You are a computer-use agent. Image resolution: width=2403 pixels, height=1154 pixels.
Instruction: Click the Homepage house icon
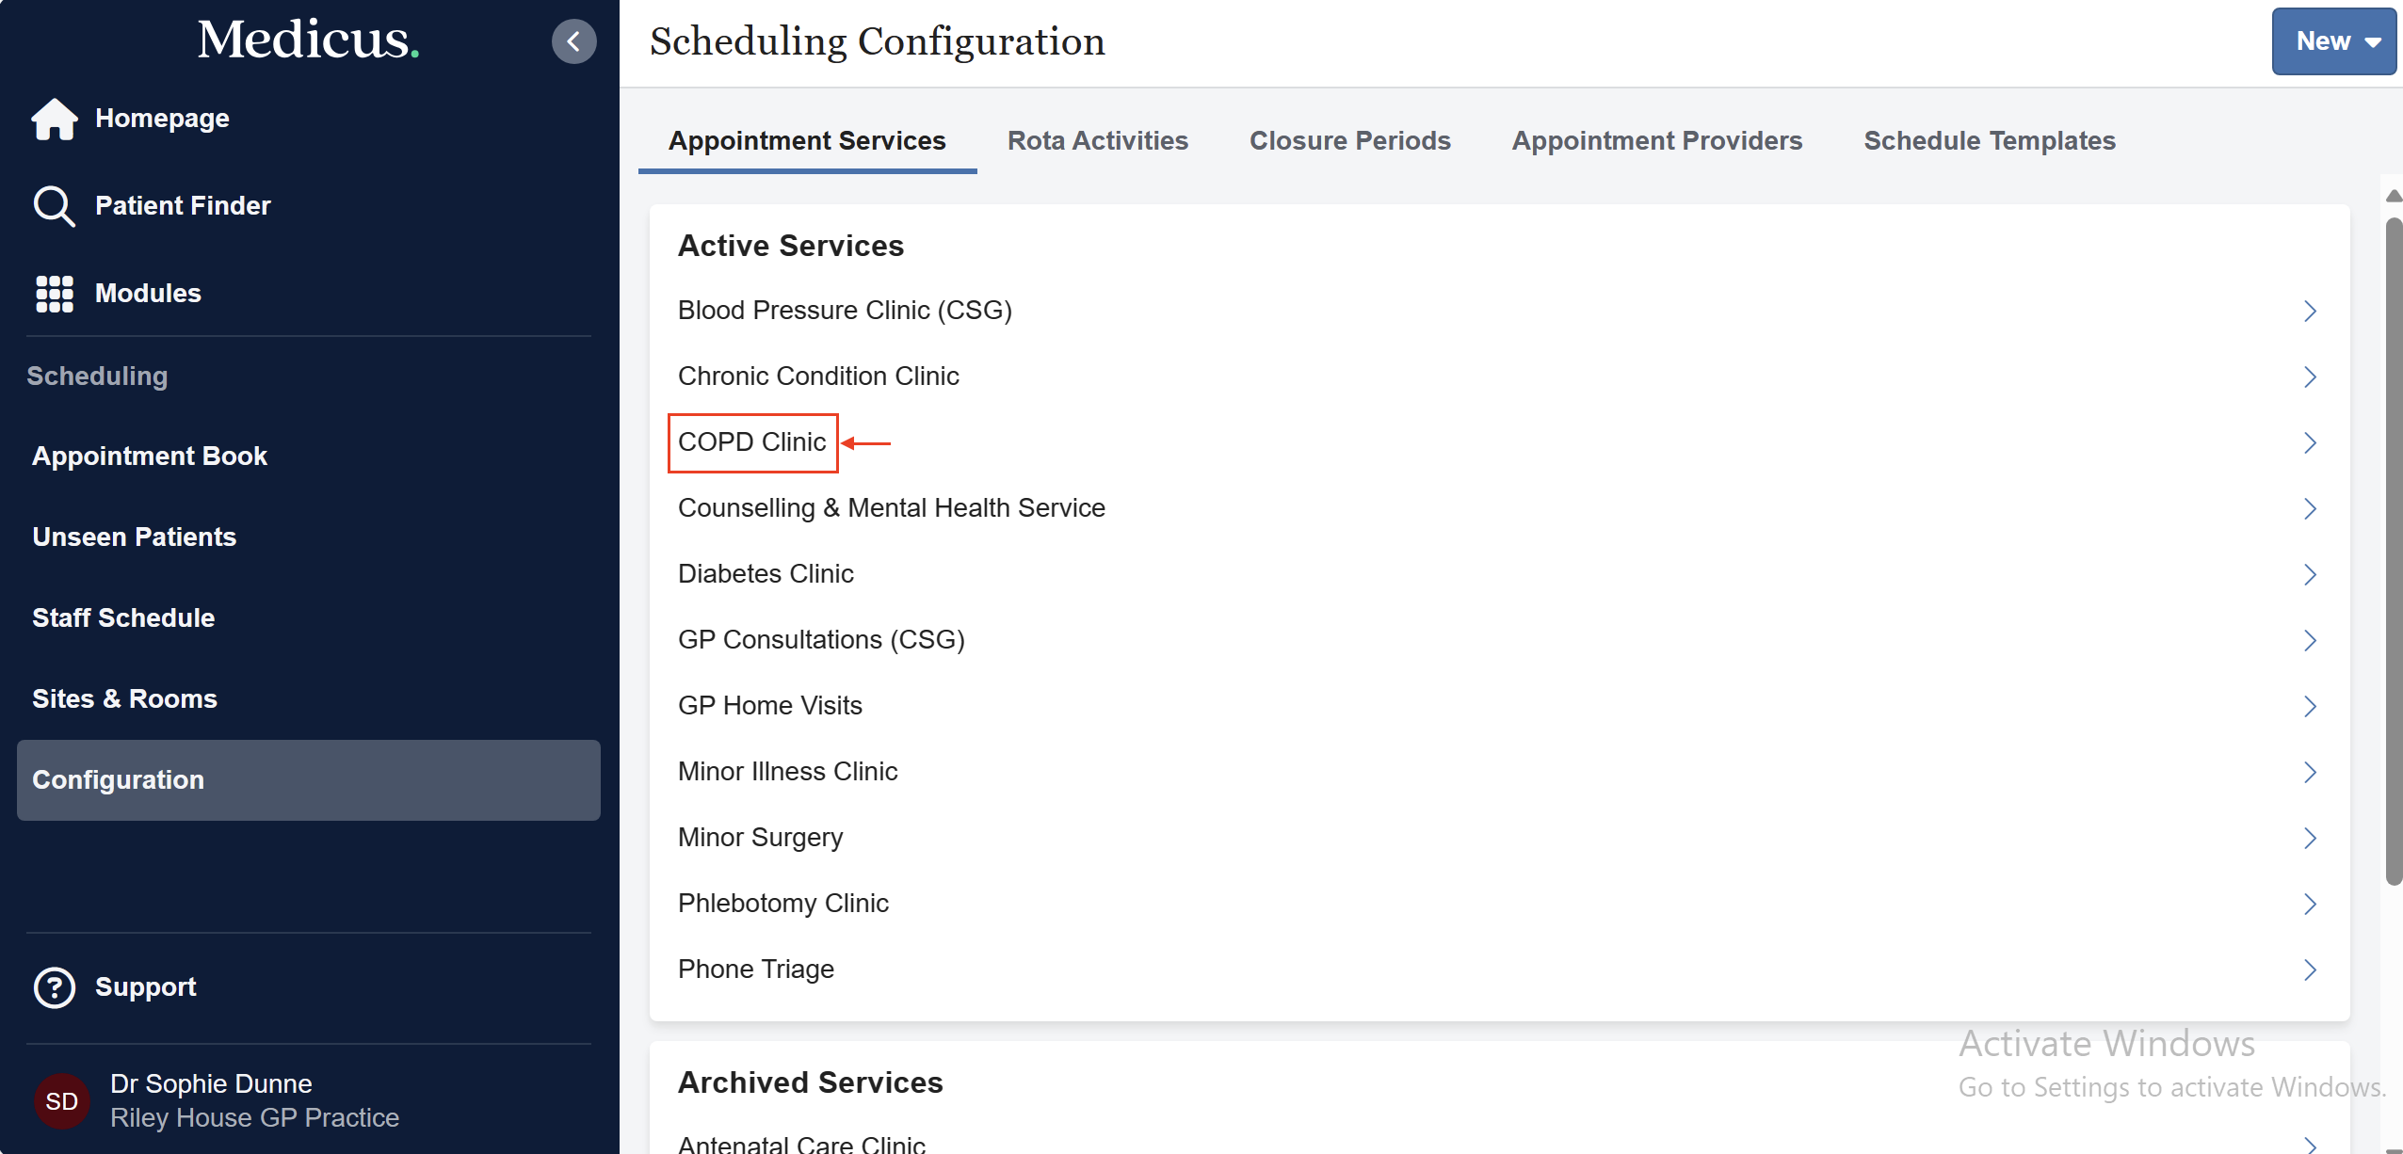click(54, 119)
